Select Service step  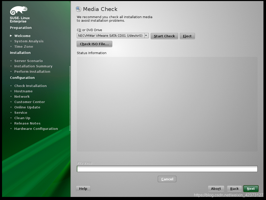[21, 112]
